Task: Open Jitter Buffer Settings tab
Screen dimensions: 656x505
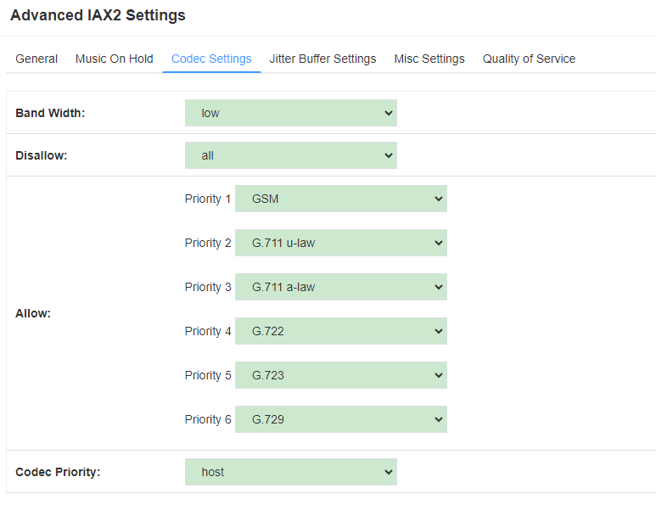Action: [x=322, y=59]
